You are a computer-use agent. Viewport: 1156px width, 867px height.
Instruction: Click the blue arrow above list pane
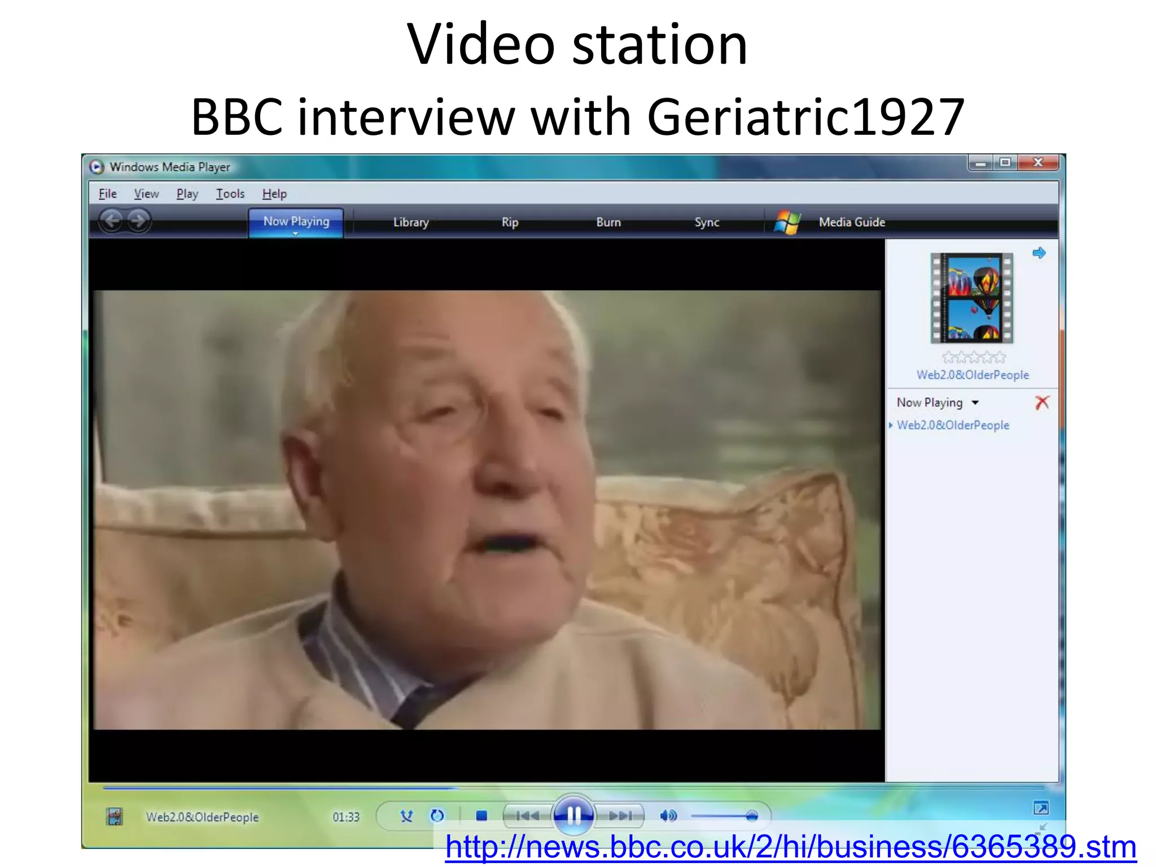(x=1039, y=253)
